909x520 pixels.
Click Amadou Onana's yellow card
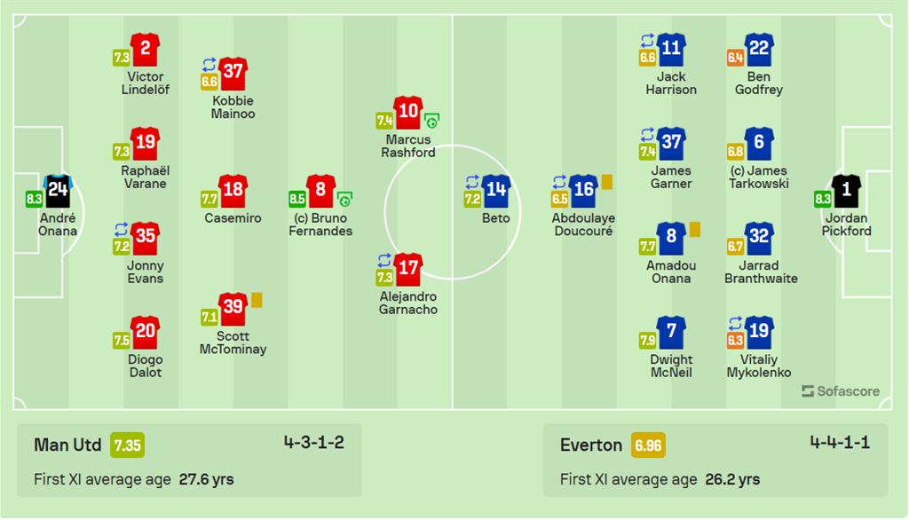(695, 229)
